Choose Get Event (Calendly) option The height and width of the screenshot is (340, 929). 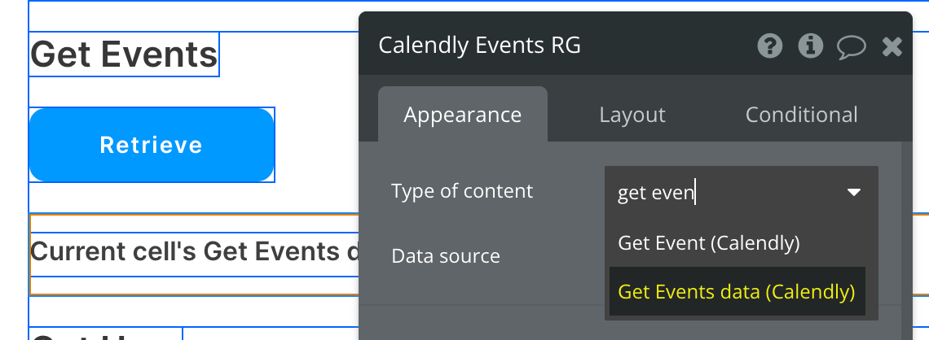pyautogui.click(x=709, y=242)
